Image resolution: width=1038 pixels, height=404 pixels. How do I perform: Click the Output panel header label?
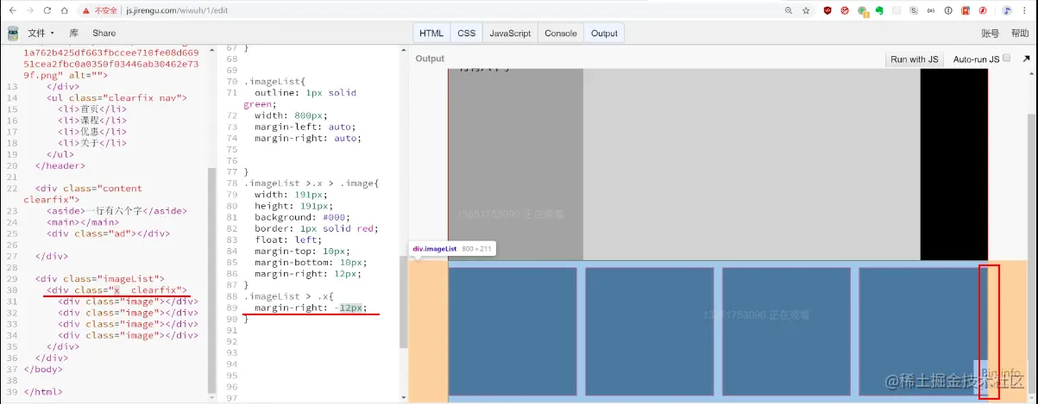430,59
